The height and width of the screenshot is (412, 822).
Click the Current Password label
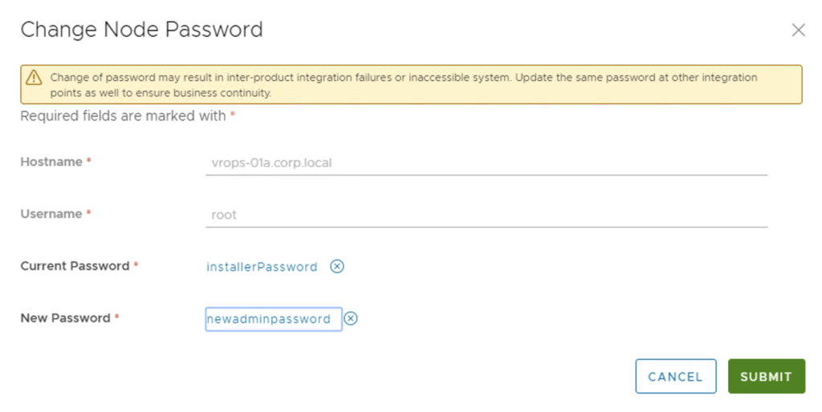75,266
